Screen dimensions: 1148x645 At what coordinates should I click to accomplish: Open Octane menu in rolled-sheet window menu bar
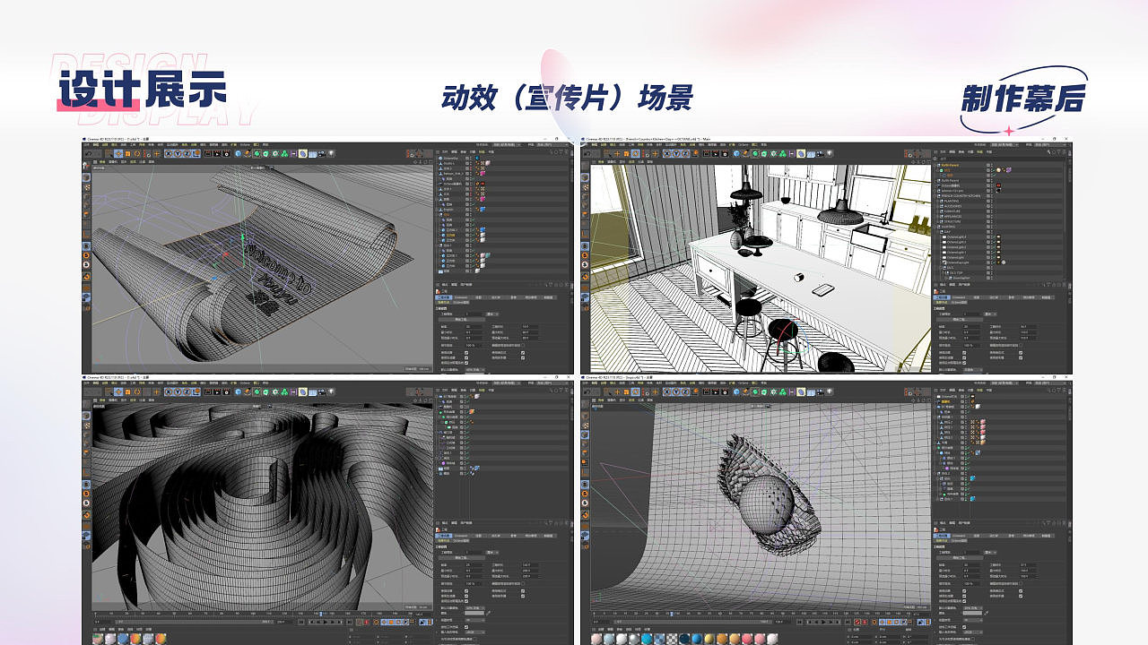click(245, 145)
